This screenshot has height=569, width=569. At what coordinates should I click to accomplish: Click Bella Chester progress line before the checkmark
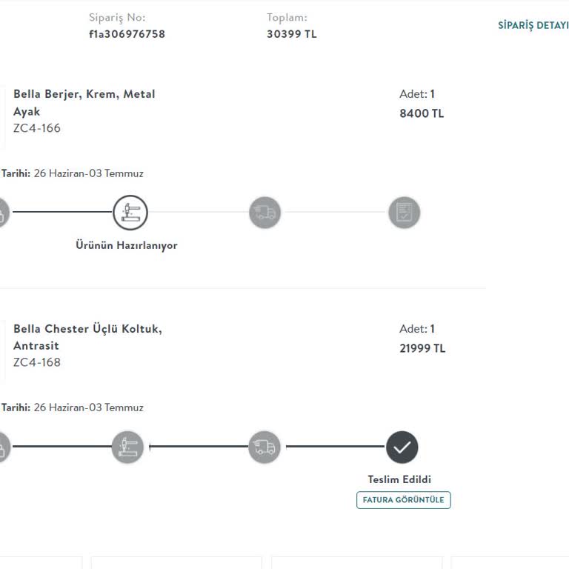point(335,447)
